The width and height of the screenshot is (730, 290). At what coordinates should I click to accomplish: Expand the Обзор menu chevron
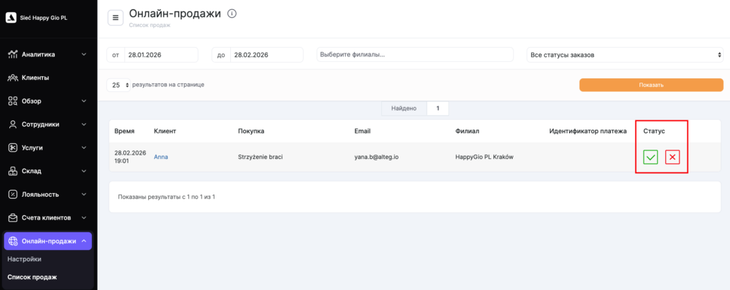click(x=84, y=101)
